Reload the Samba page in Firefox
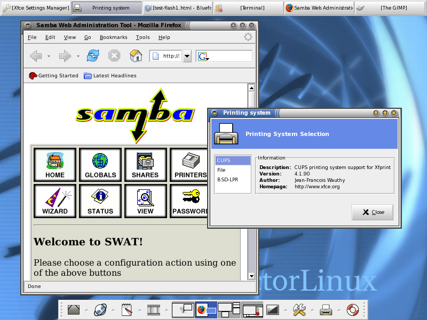The width and height of the screenshot is (427, 320). pyautogui.click(x=93, y=56)
